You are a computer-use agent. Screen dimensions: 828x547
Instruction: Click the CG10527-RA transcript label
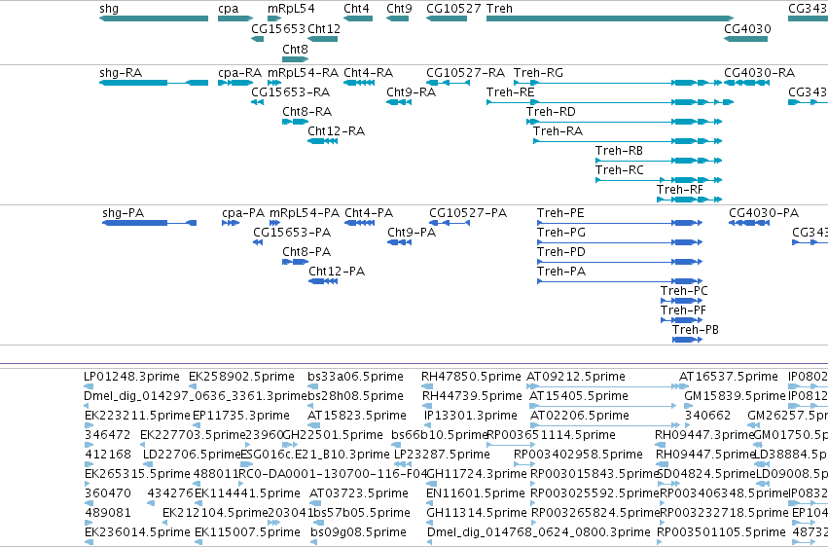tap(465, 72)
